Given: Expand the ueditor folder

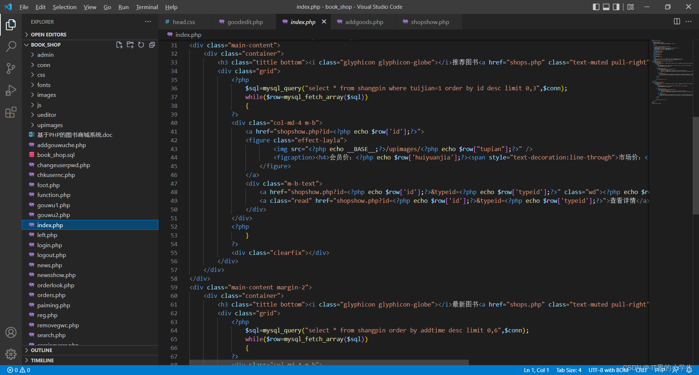Looking at the screenshot, I should point(47,115).
